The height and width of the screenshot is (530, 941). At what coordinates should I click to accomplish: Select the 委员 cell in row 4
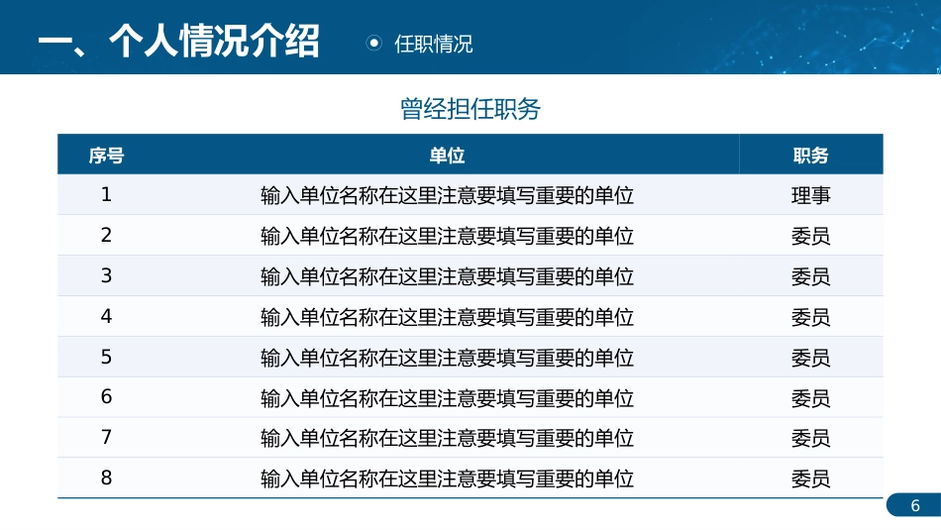coord(811,316)
